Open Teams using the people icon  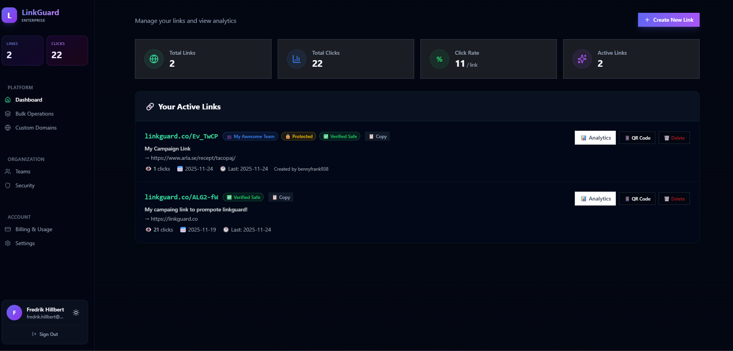click(x=8, y=171)
